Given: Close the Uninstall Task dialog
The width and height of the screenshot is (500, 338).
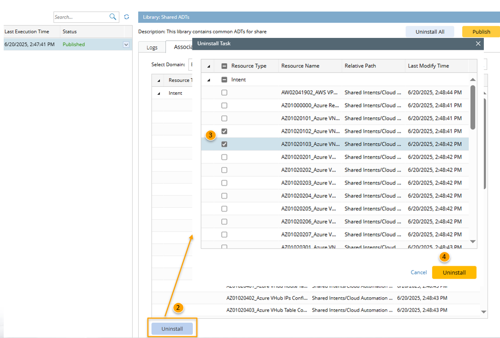Looking at the screenshot, I should [x=478, y=43].
